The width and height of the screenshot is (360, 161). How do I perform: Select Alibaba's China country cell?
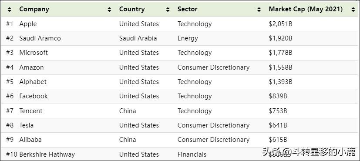point(128,140)
